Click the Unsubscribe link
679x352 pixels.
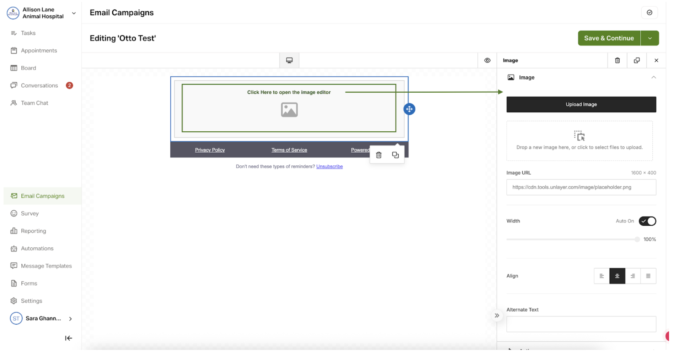(329, 166)
